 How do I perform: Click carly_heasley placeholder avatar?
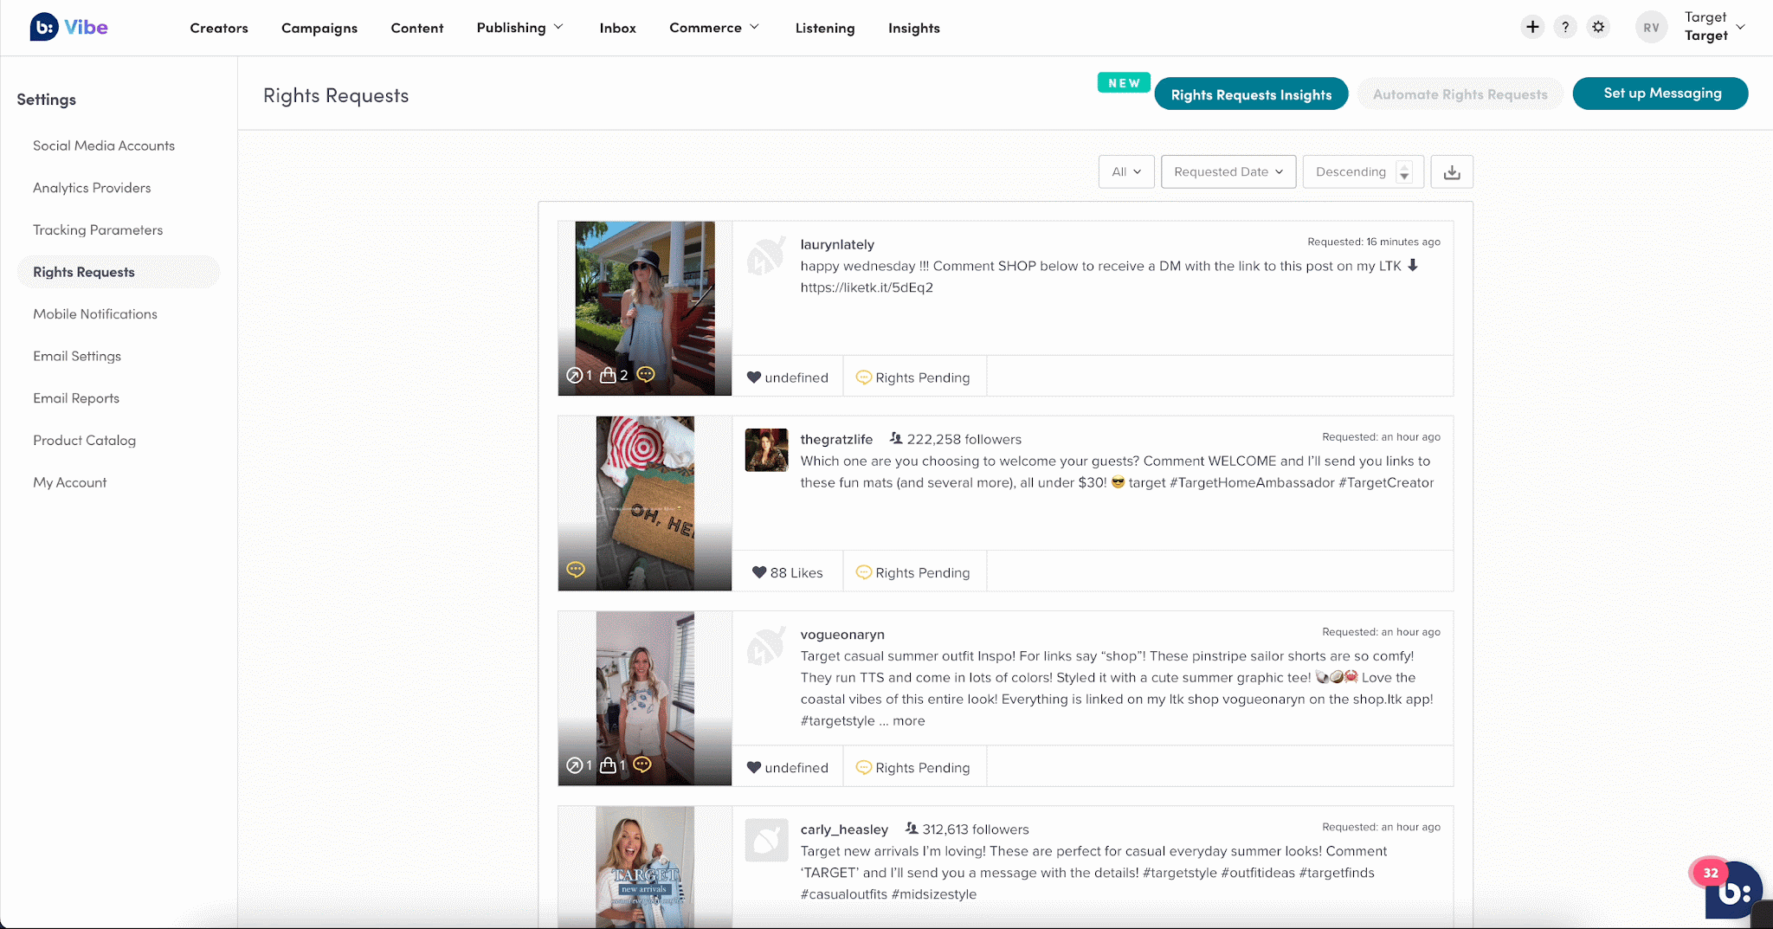click(x=766, y=840)
